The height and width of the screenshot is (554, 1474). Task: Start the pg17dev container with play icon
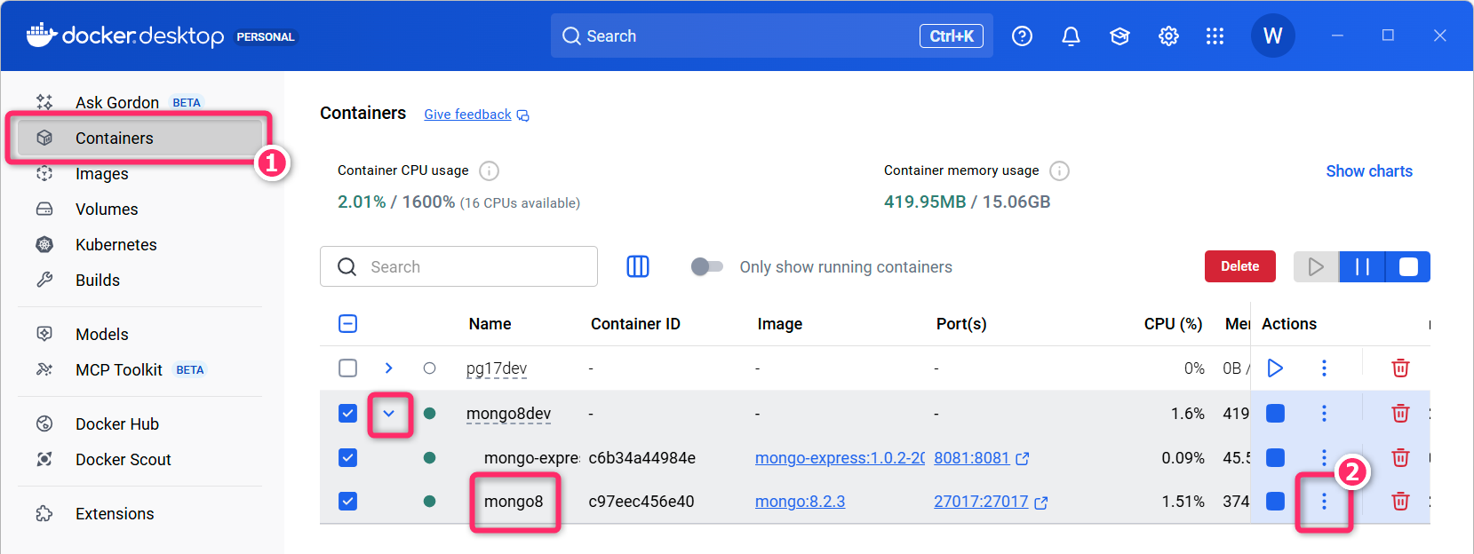1275,368
